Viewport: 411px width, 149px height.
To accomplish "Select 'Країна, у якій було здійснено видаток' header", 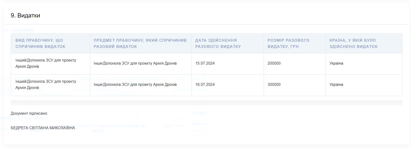I will click(353, 44).
